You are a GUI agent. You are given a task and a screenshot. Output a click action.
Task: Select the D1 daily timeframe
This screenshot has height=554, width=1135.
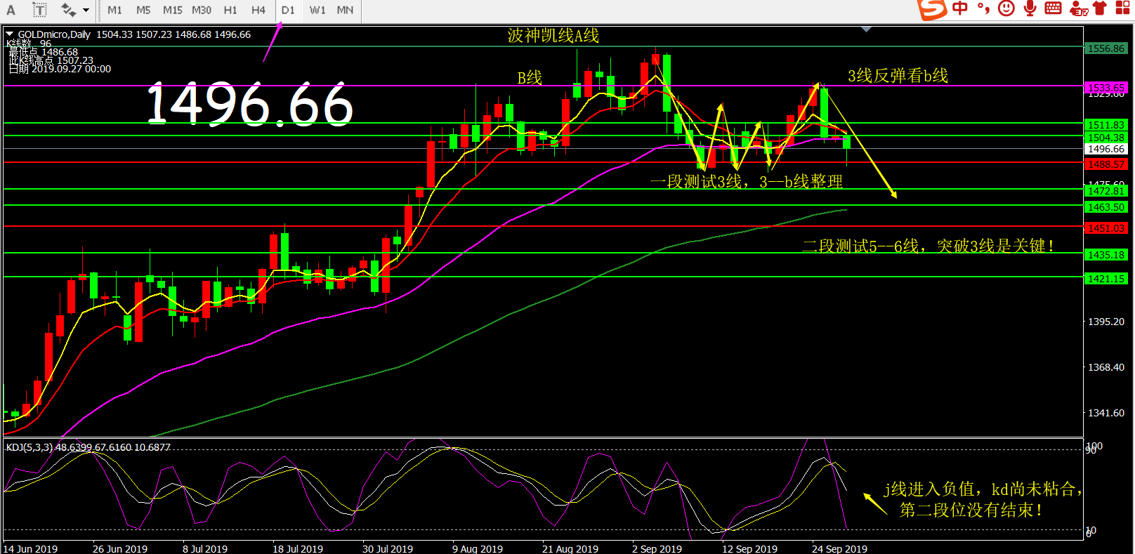click(x=288, y=10)
